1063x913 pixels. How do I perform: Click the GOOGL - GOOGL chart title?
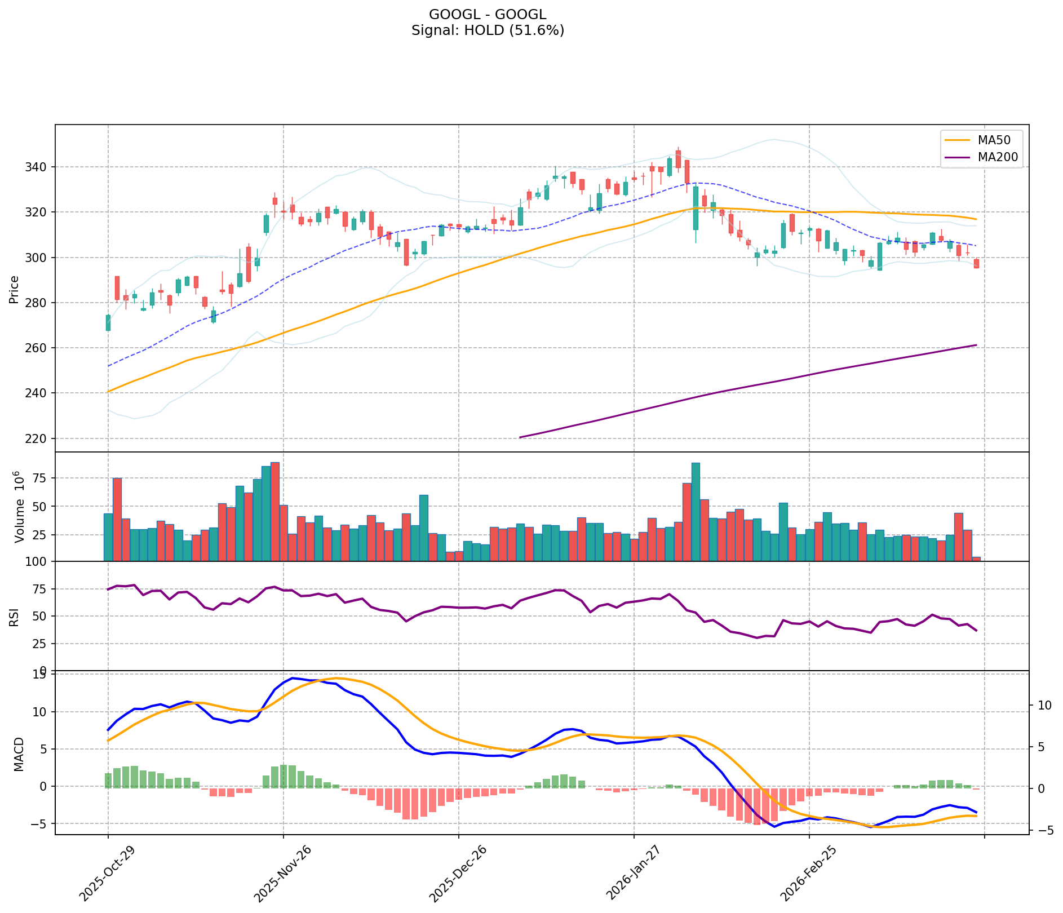[488, 15]
